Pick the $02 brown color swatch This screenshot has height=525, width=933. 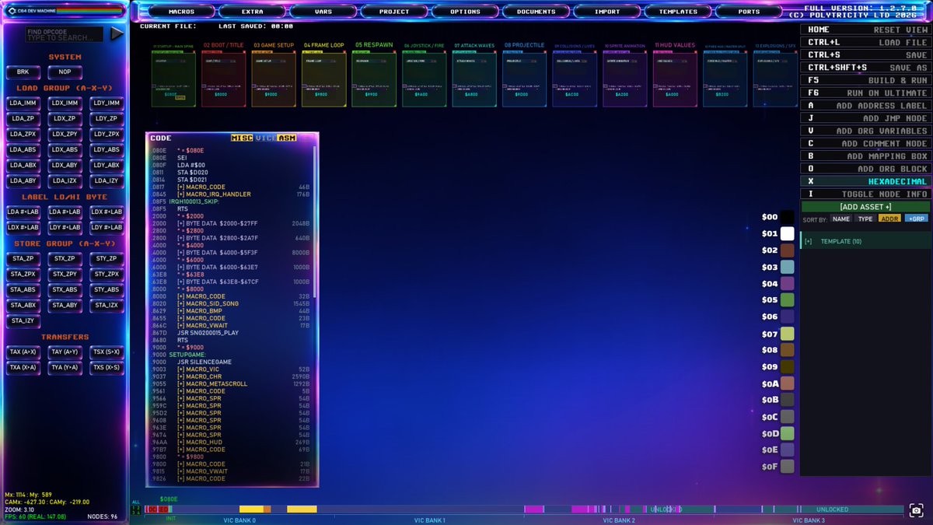[x=788, y=250]
